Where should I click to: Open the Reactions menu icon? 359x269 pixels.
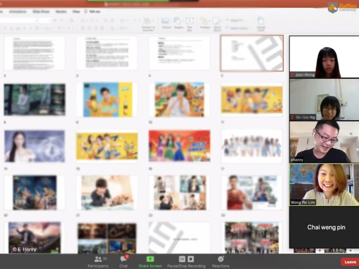point(221,259)
